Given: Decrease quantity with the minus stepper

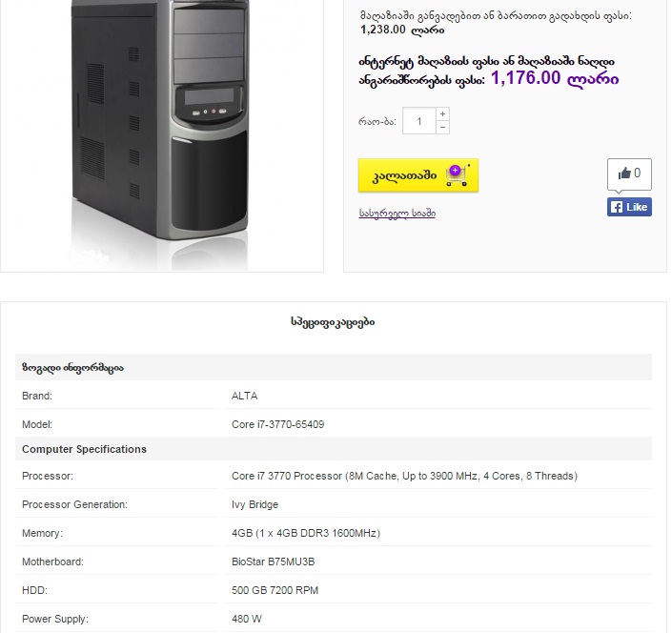Looking at the screenshot, I should tap(442, 128).
